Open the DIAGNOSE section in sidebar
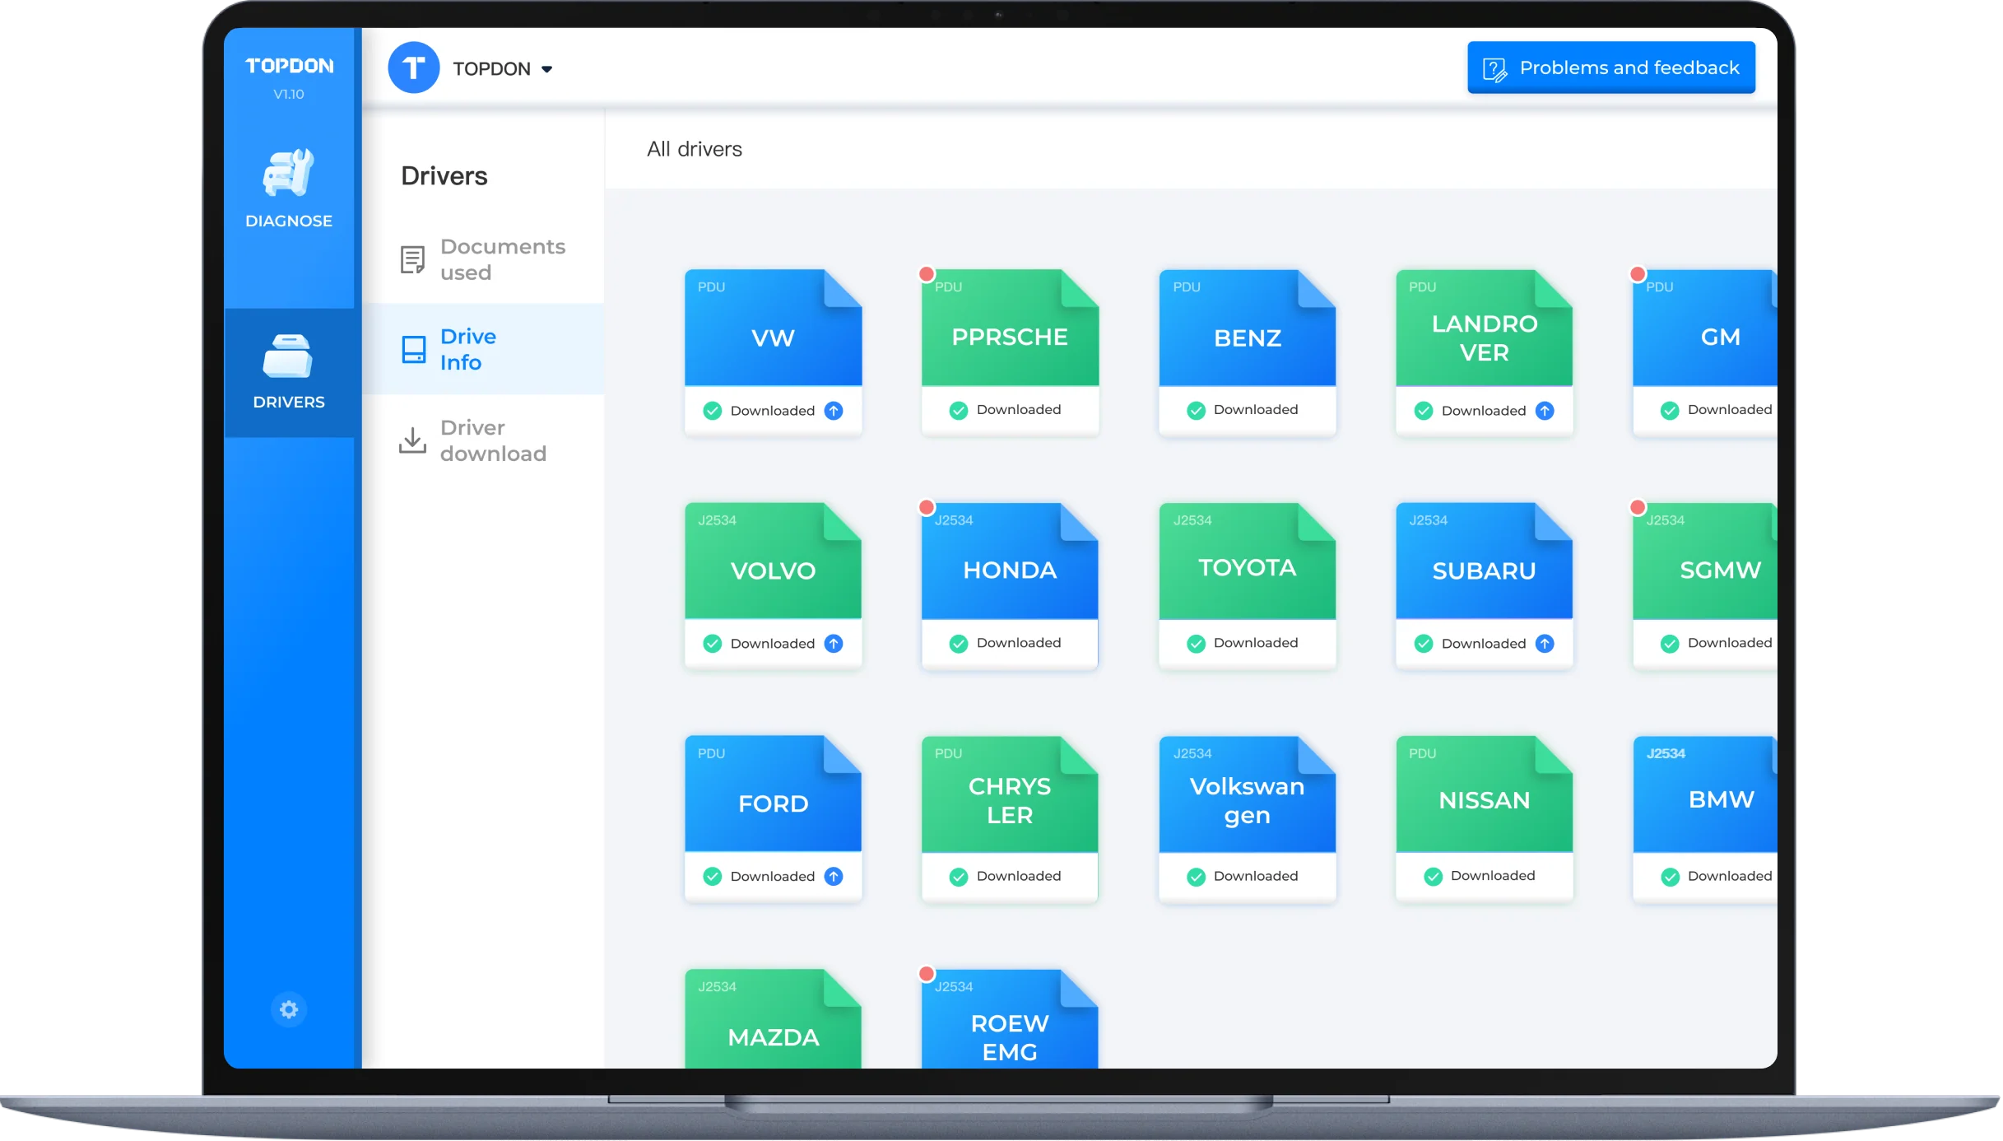This screenshot has width=2003, height=1141. pos(289,189)
